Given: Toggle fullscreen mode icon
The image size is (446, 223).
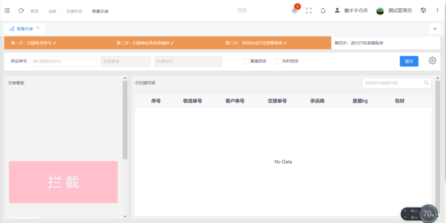Looking at the screenshot, I should (309, 11).
